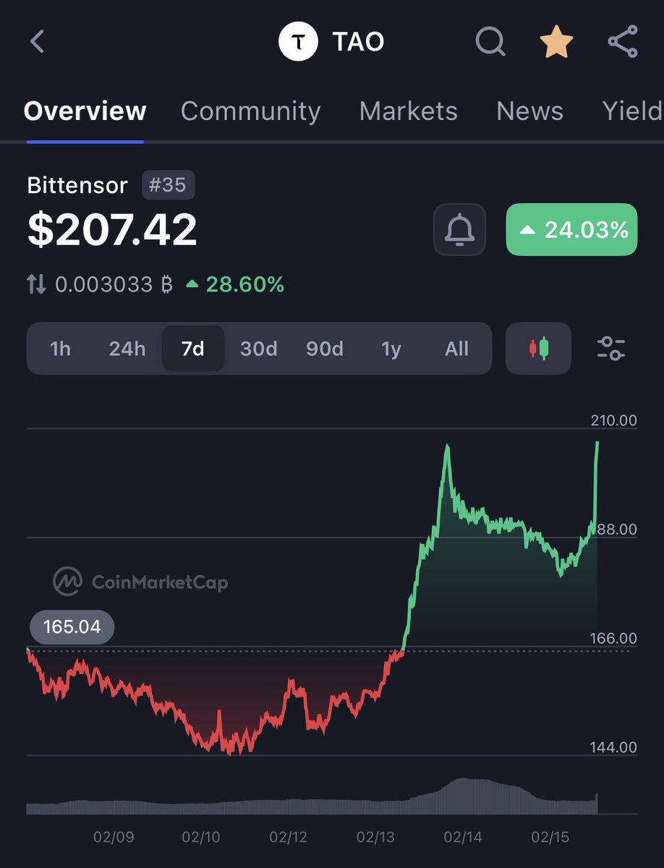The width and height of the screenshot is (664, 868).
Task: Tap the 02/14 date label
Action: pos(463,838)
